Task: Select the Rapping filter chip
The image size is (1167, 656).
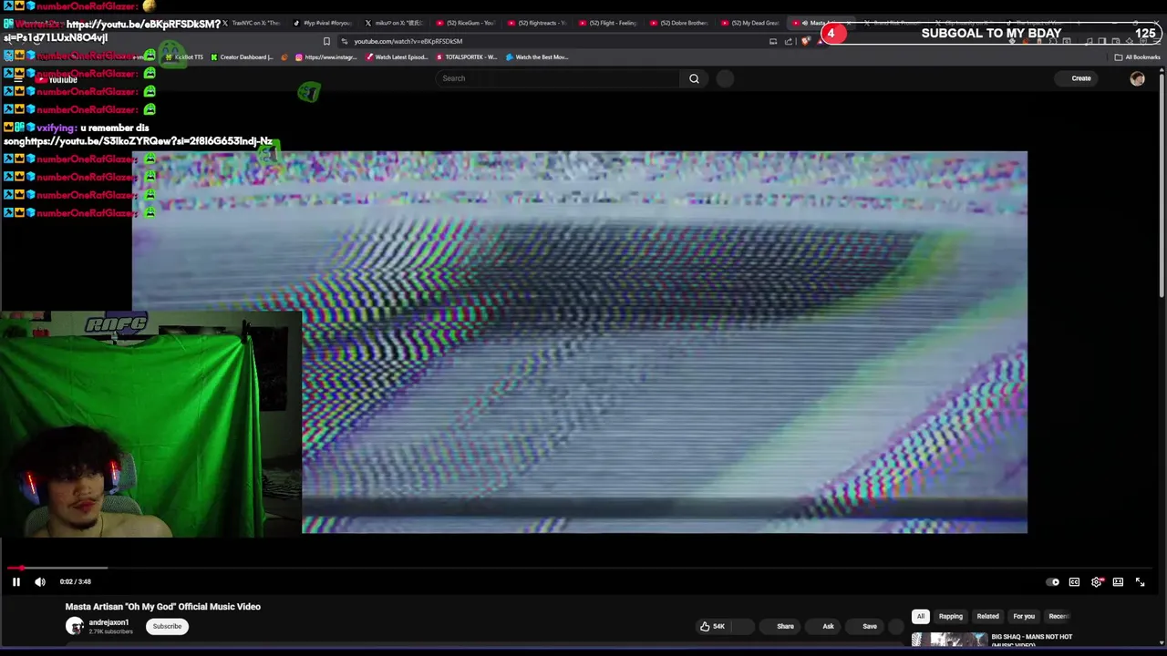Action: pos(950,616)
